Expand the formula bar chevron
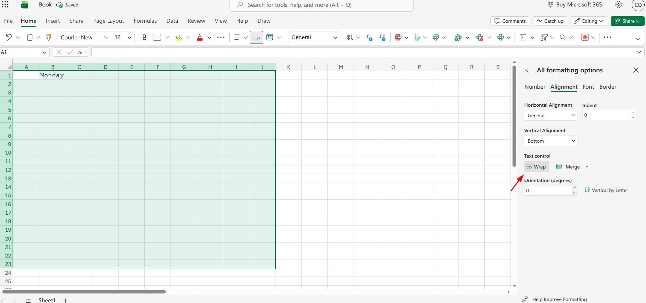The image size is (646, 303). pos(639,52)
